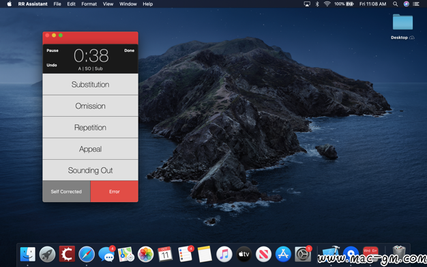This screenshot has width=427, height=267.
Task: Click the Bluetooth status icon
Action: (317, 4)
